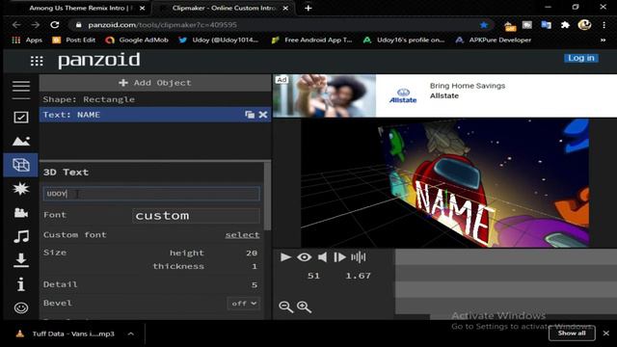Open the checkbox settings sidebar icon
Image resolution: width=617 pixels, height=347 pixels.
tap(21, 117)
